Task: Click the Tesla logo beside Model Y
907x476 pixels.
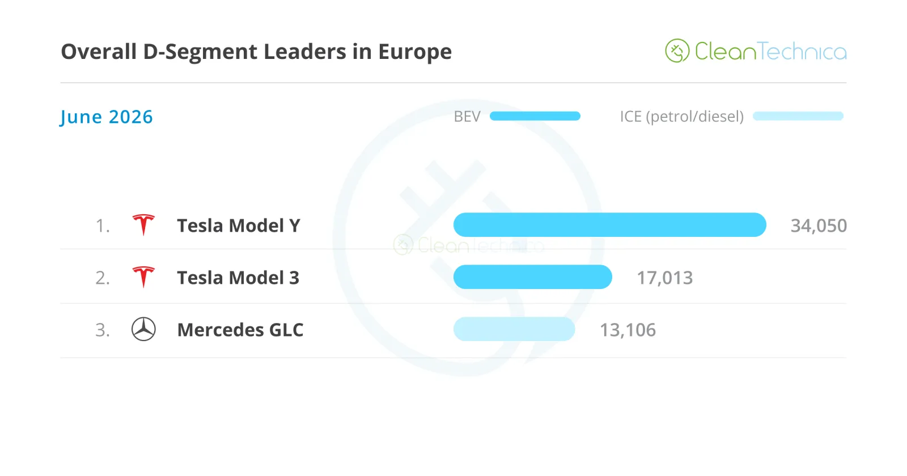Action: coord(143,225)
